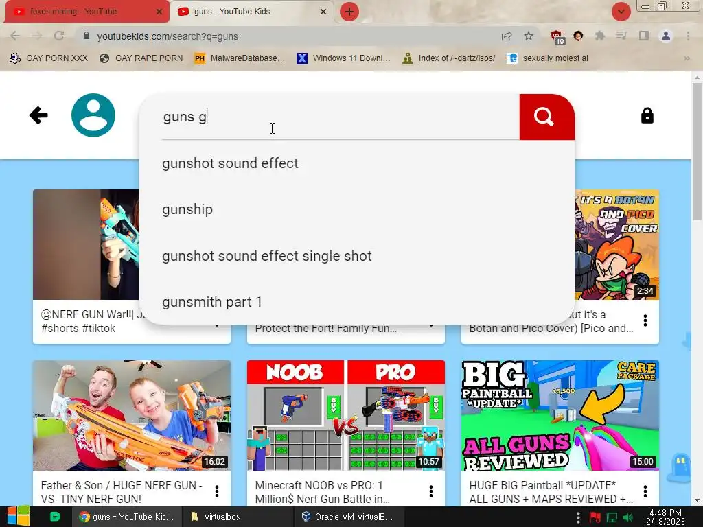Open options for Botan and Pico Cover video
Viewport: 703px width, 527px height.
[645, 320]
